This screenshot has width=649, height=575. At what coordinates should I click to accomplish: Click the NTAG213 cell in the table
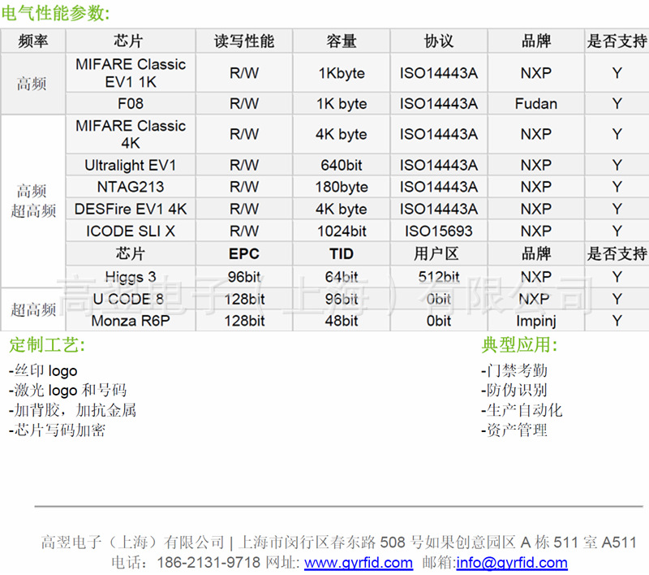[x=131, y=187]
